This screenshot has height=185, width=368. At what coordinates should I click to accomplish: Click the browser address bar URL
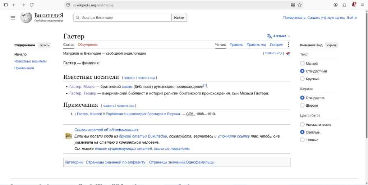(93, 5)
